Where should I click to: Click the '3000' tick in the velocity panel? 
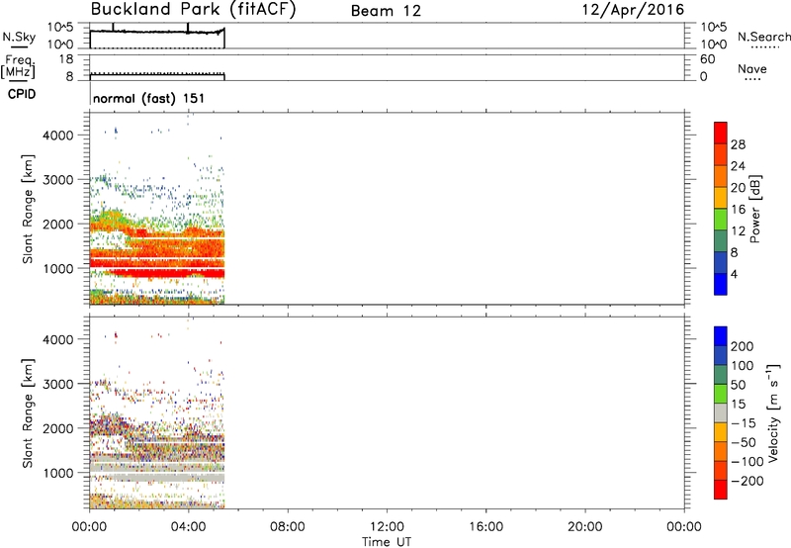click(57, 384)
